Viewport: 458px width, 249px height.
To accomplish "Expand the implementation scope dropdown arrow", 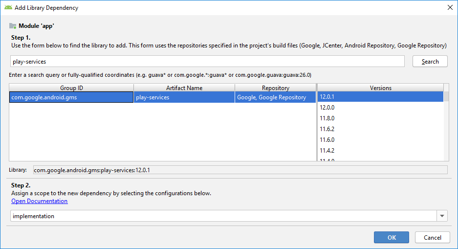I will (442, 216).
